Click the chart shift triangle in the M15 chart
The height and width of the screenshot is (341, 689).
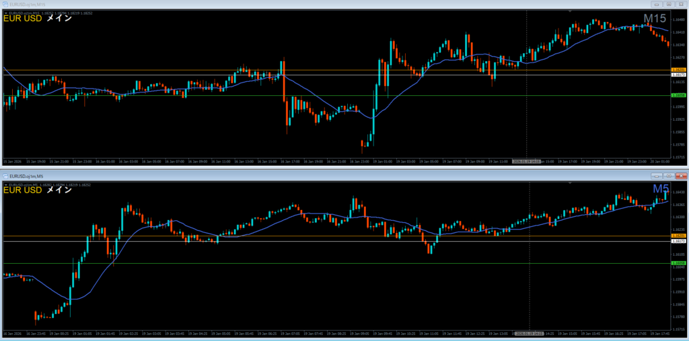coord(569,11)
